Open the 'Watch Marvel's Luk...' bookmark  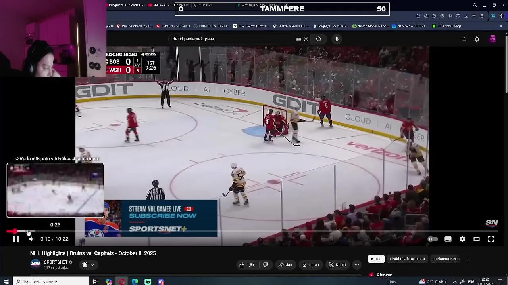click(291, 26)
